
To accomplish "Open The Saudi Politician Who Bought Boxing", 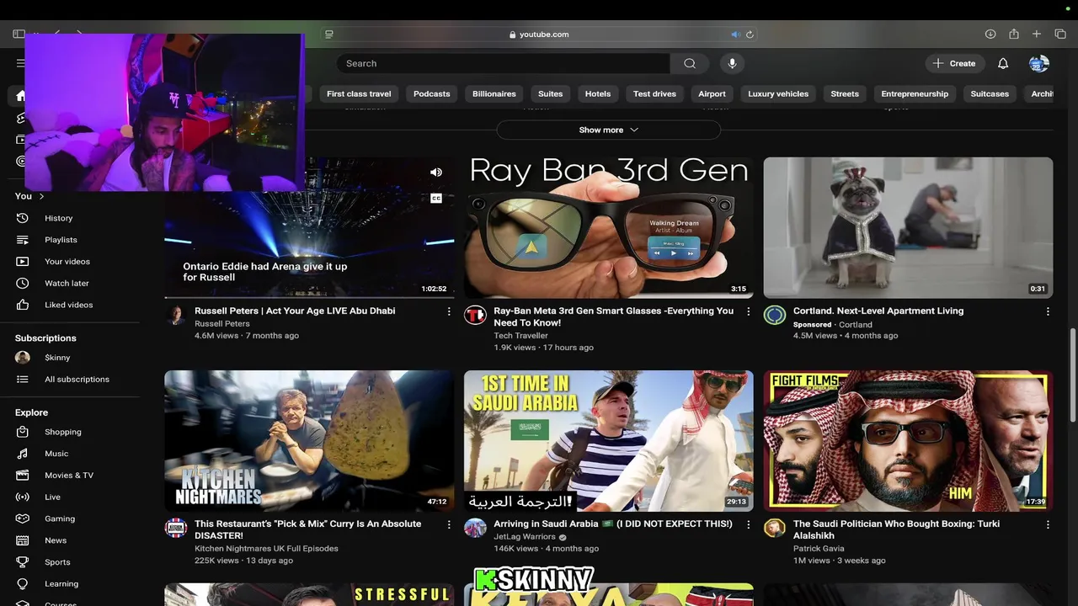I will click(x=896, y=529).
